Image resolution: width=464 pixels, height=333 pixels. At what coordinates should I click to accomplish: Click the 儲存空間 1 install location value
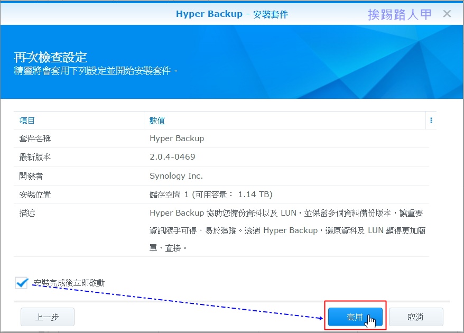(211, 195)
